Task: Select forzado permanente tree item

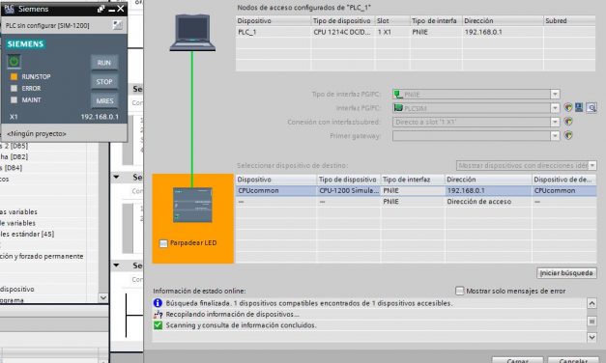Action: (x=42, y=256)
